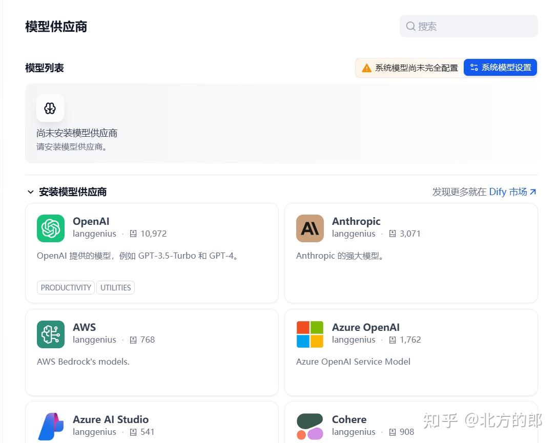
Task: Click the Anthropic provider logo
Action: point(310,228)
